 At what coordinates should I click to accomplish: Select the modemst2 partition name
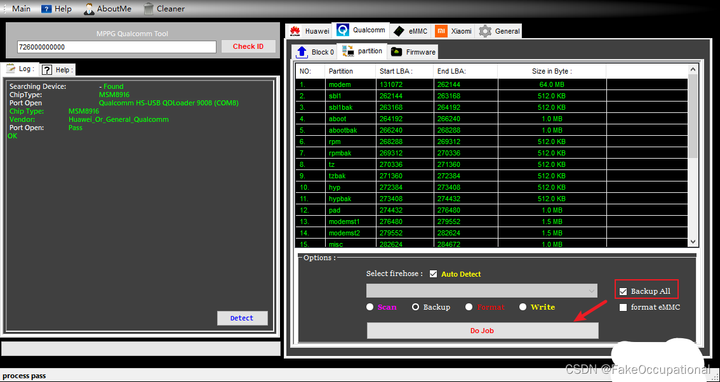coord(344,234)
